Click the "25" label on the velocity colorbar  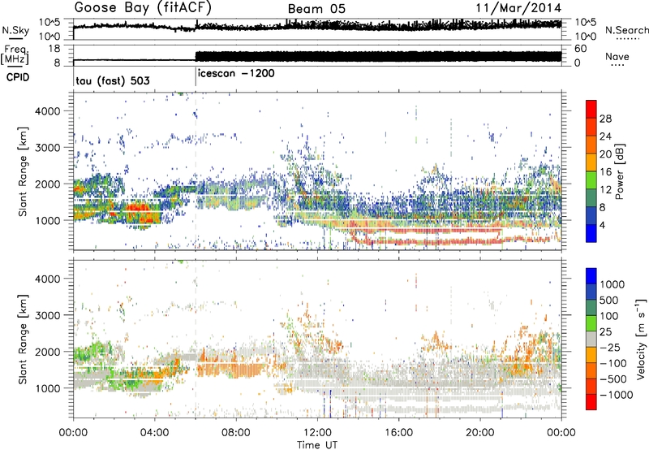[605, 332]
